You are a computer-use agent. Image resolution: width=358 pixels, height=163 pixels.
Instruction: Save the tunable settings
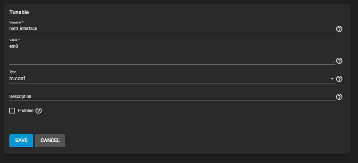(21, 141)
